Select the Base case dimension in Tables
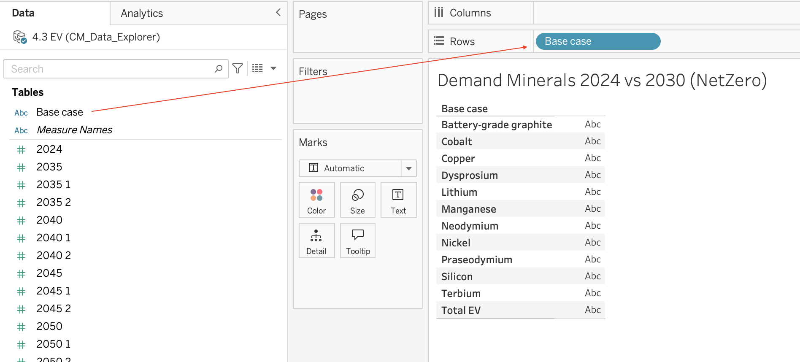 (59, 112)
